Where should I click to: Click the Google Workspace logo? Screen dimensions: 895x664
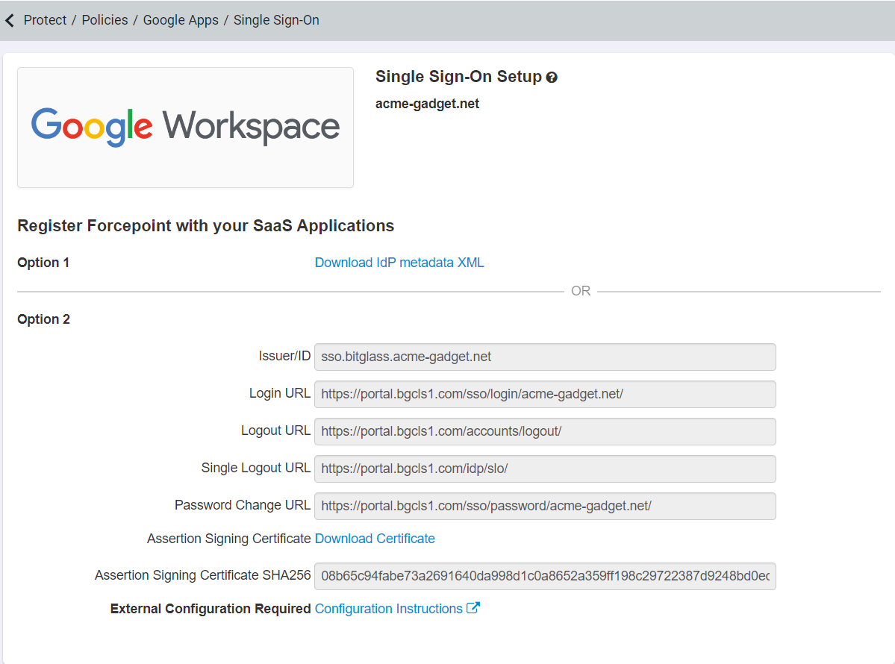point(186,128)
